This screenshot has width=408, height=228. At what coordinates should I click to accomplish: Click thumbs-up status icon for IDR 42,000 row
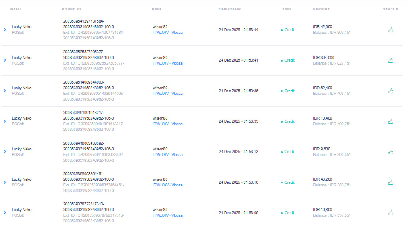[x=391, y=30]
